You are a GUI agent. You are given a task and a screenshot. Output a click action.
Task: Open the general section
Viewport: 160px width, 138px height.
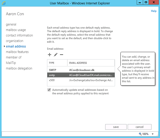click(11, 25)
